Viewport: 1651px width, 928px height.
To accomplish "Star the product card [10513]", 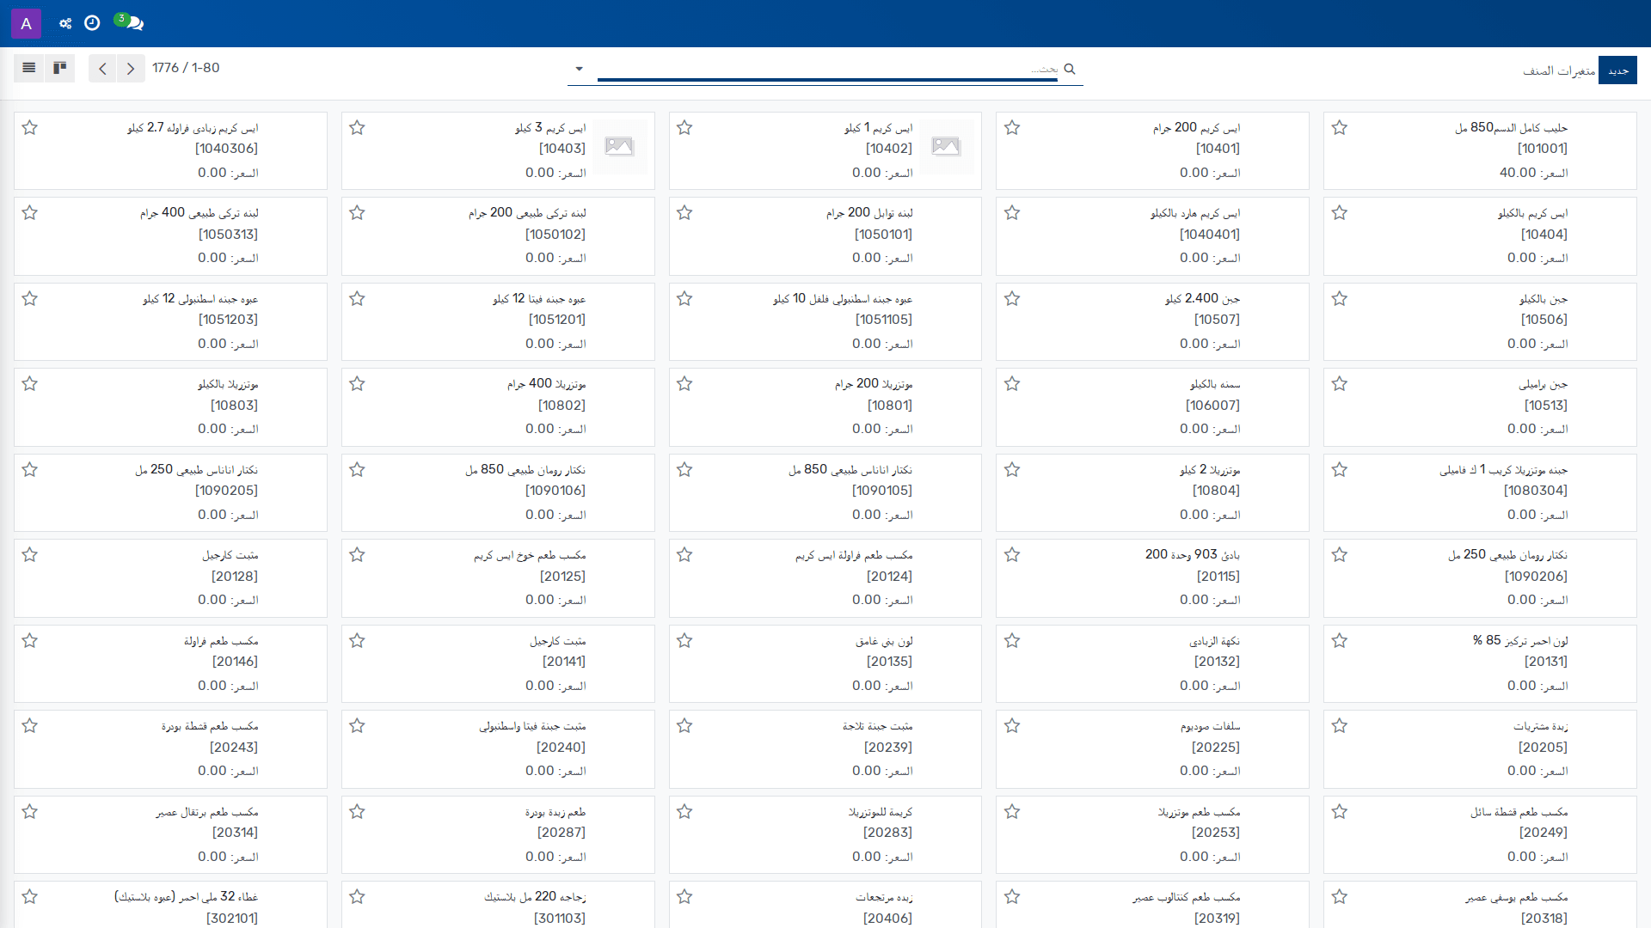I will 1340,384.
